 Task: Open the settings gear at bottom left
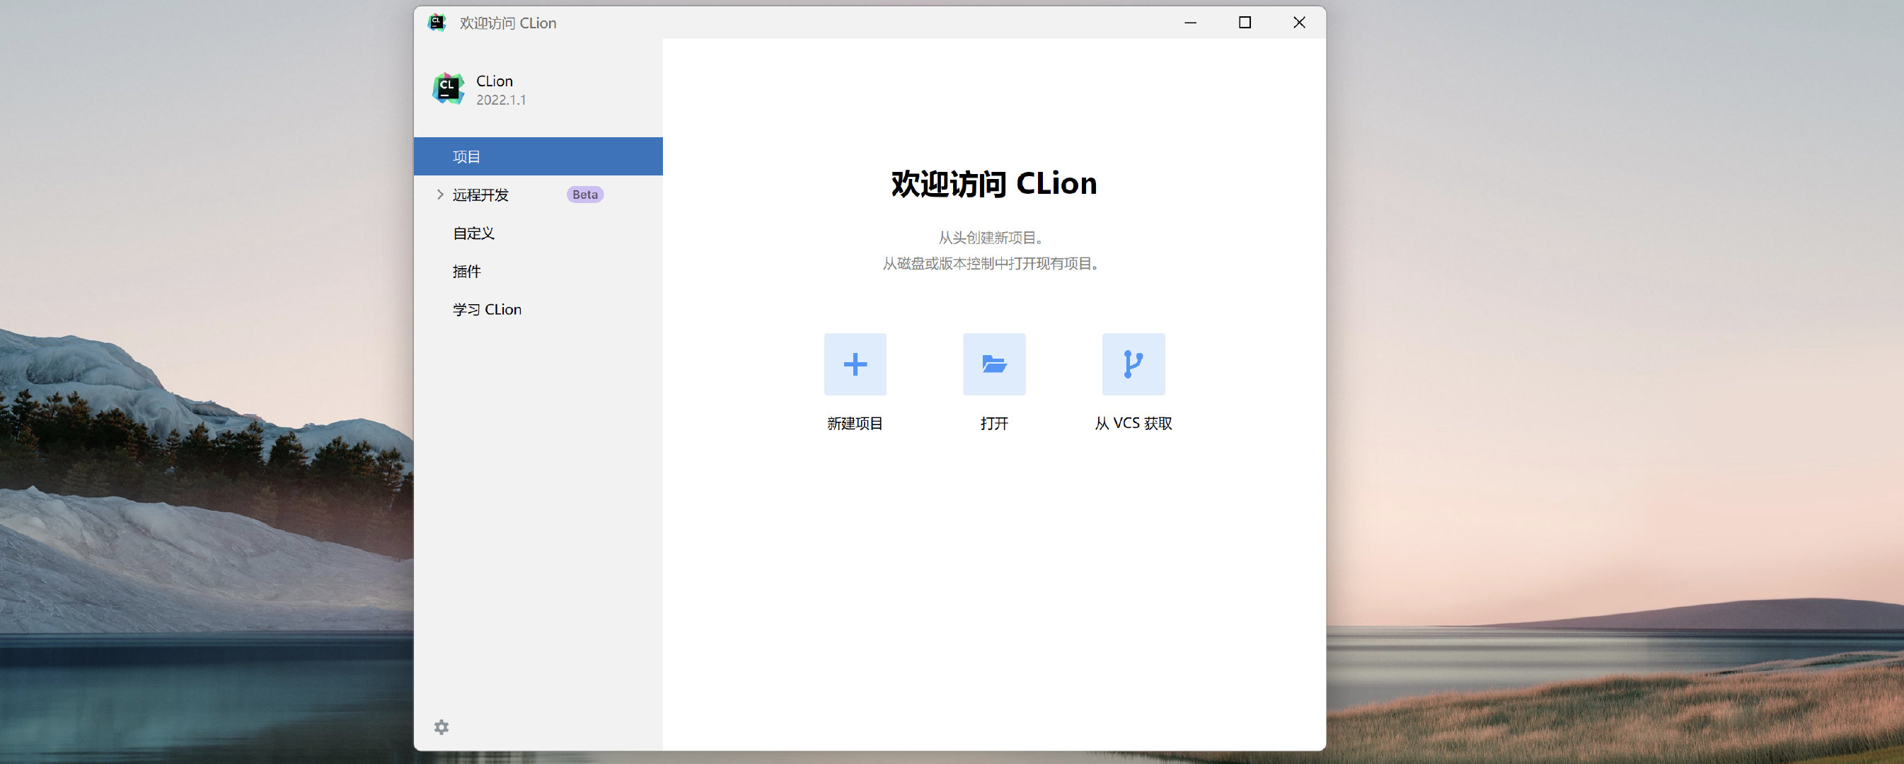point(442,727)
